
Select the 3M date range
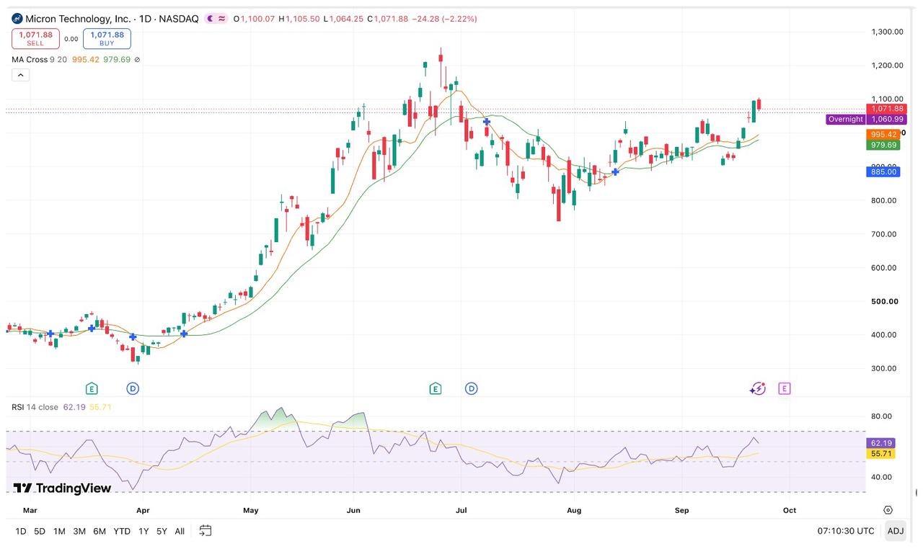tap(79, 531)
